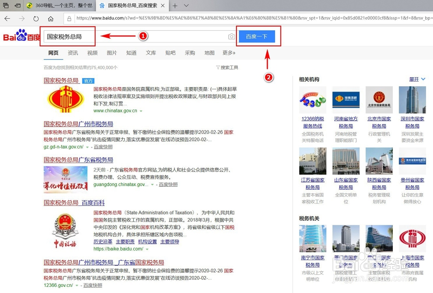The width and height of the screenshot is (433, 293).
Task: Expand arrow next to www.chinatax.gov.cn
Action: 141,111
